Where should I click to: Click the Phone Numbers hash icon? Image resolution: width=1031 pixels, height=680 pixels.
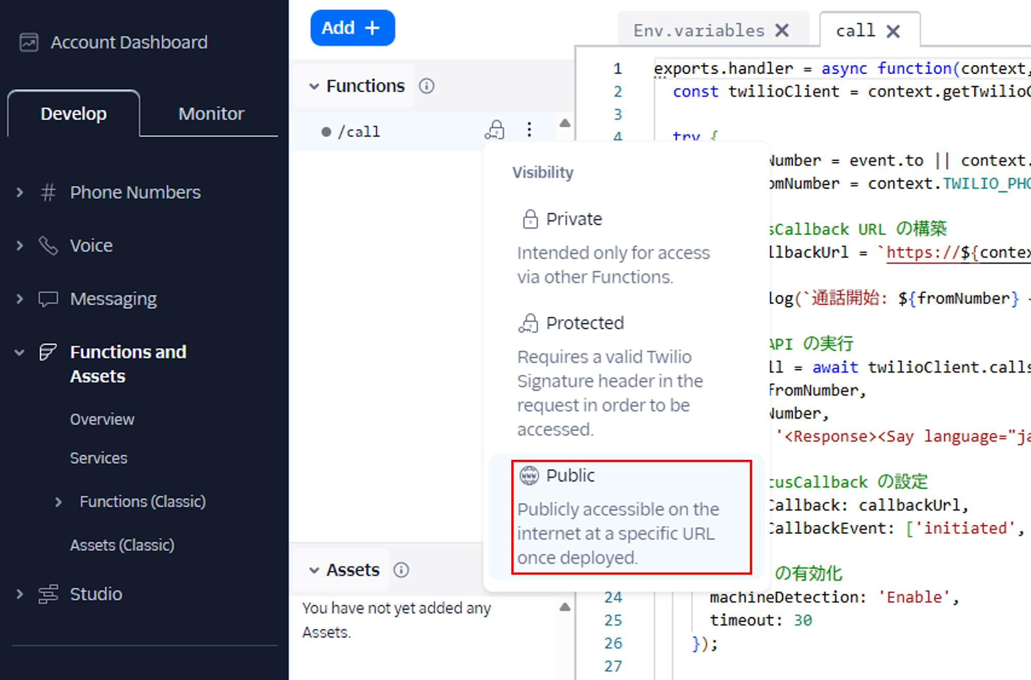[x=48, y=193]
